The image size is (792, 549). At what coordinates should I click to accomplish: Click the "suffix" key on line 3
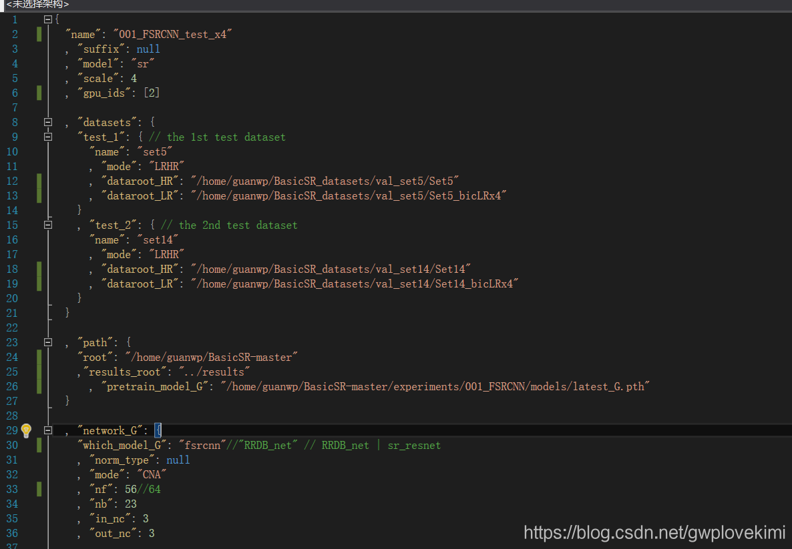tap(101, 49)
